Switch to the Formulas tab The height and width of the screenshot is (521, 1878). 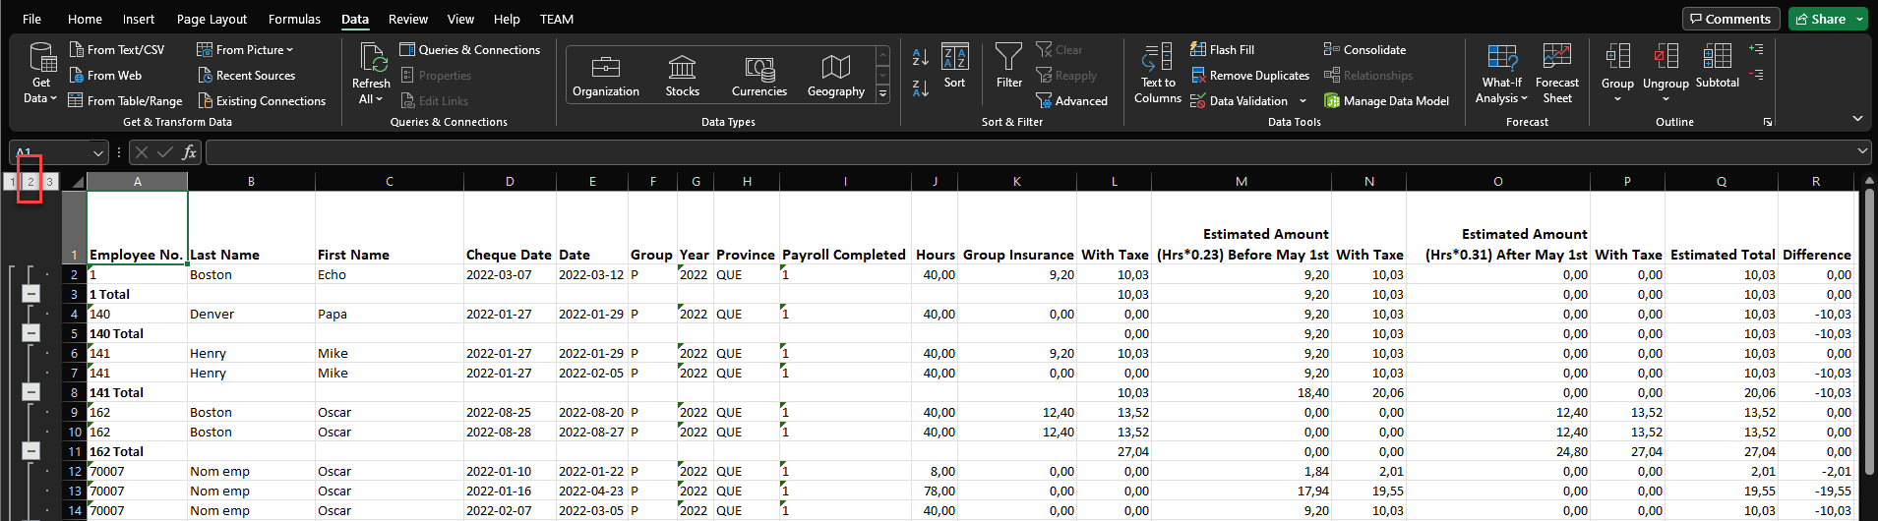tap(294, 19)
